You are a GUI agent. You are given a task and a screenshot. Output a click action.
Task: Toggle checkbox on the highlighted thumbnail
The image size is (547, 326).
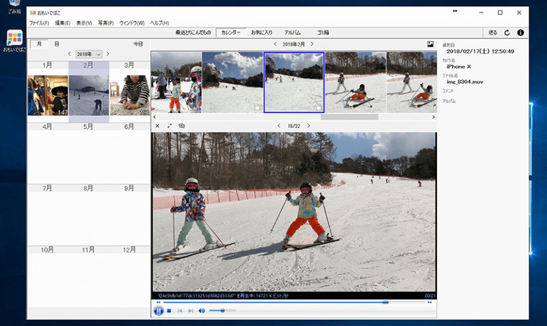(x=319, y=109)
